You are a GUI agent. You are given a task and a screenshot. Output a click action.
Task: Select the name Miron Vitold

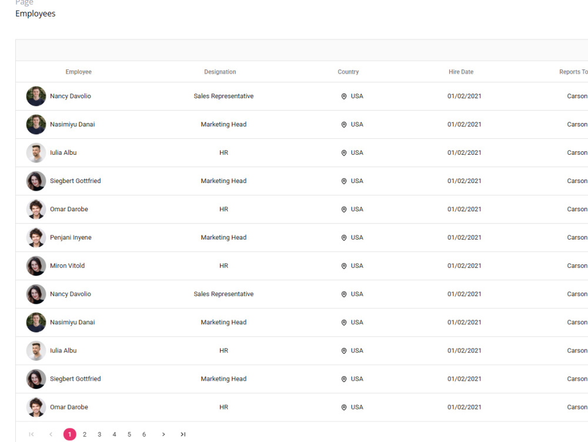tap(67, 265)
